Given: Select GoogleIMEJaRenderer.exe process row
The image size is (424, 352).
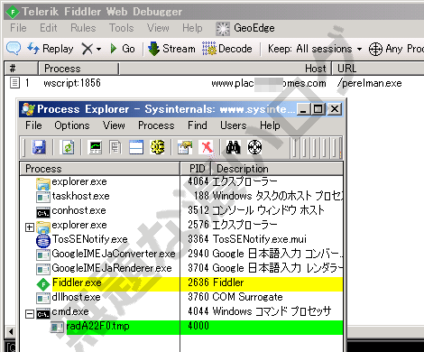Looking at the screenshot, I should coord(181,268).
